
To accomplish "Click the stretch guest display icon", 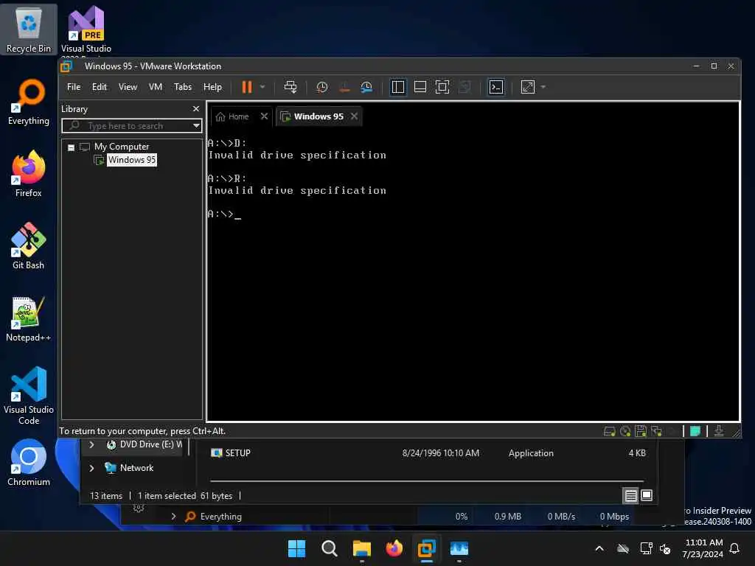I will point(528,87).
